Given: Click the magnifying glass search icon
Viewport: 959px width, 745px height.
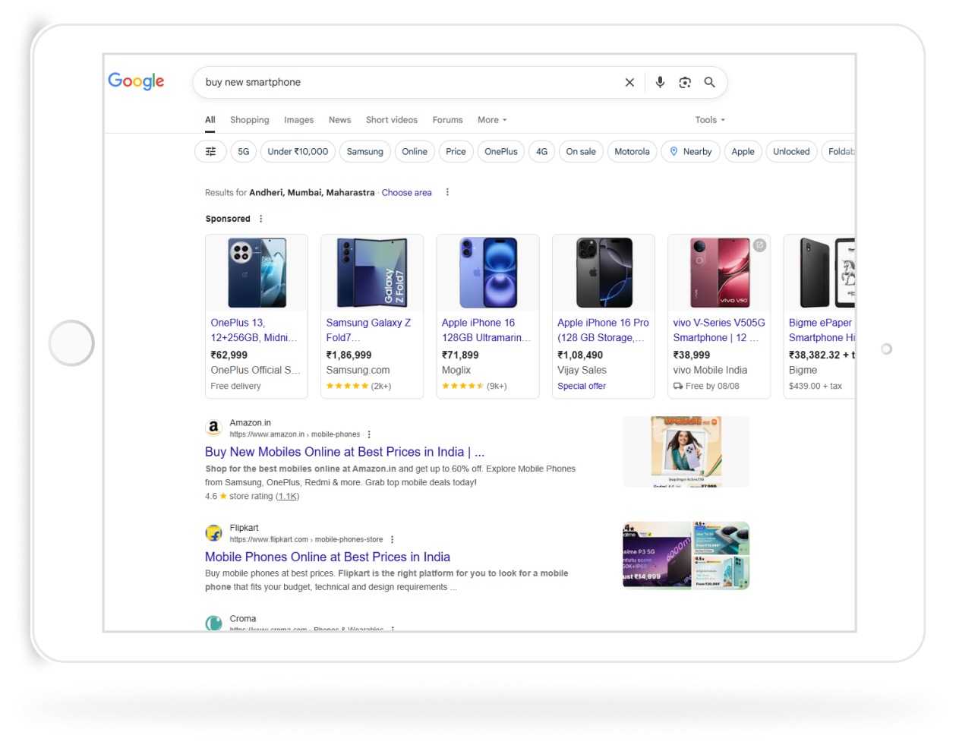Looking at the screenshot, I should click(x=709, y=82).
